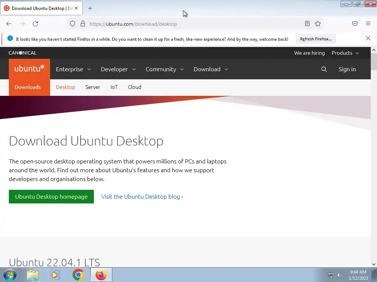Switch to the Server downloads section
Image resolution: width=377 pixels, height=282 pixels.
pyautogui.click(x=92, y=87)
